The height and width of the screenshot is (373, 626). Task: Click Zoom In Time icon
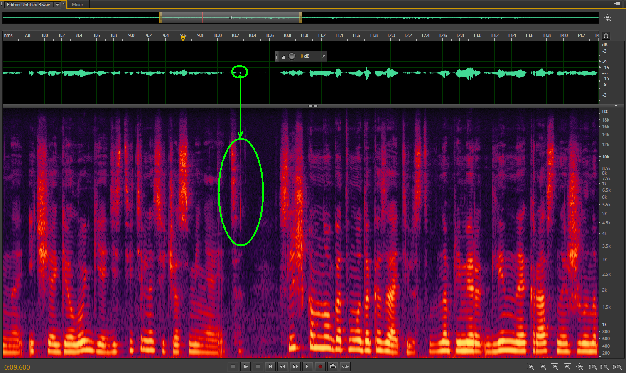(555, 367)
